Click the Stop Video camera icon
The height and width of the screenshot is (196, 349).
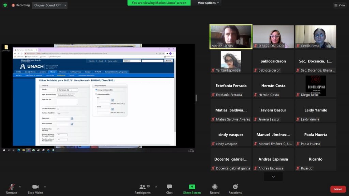coord(35,187)
